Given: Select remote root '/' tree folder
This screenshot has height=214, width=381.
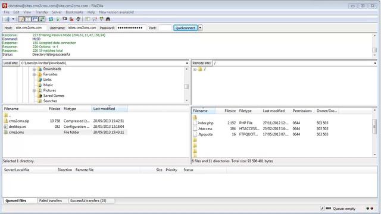Looking at the screenshot, I should (x=202, y=69).
